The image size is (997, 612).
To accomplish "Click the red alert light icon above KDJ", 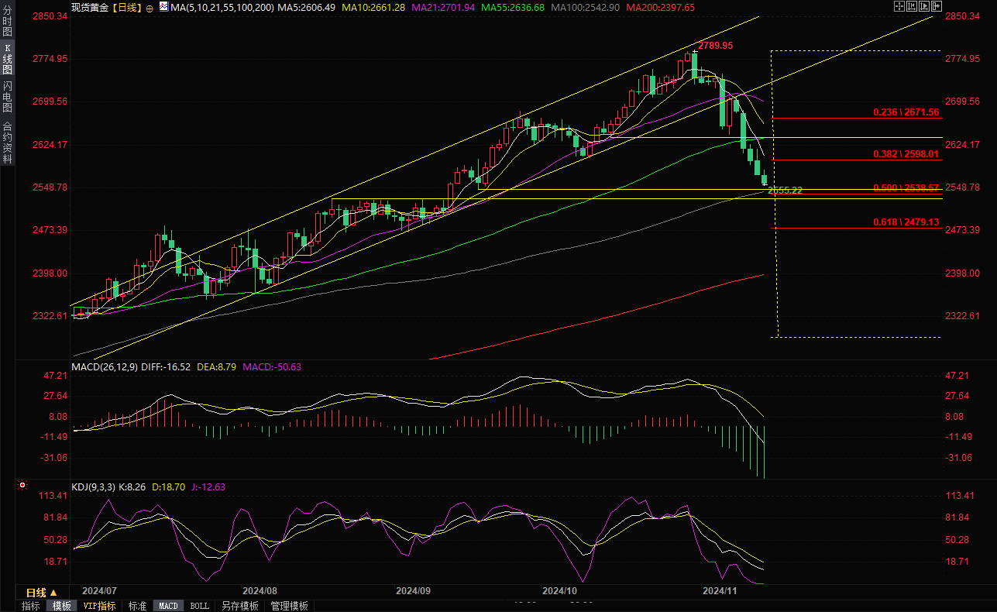I will click(x=22, y=486).
